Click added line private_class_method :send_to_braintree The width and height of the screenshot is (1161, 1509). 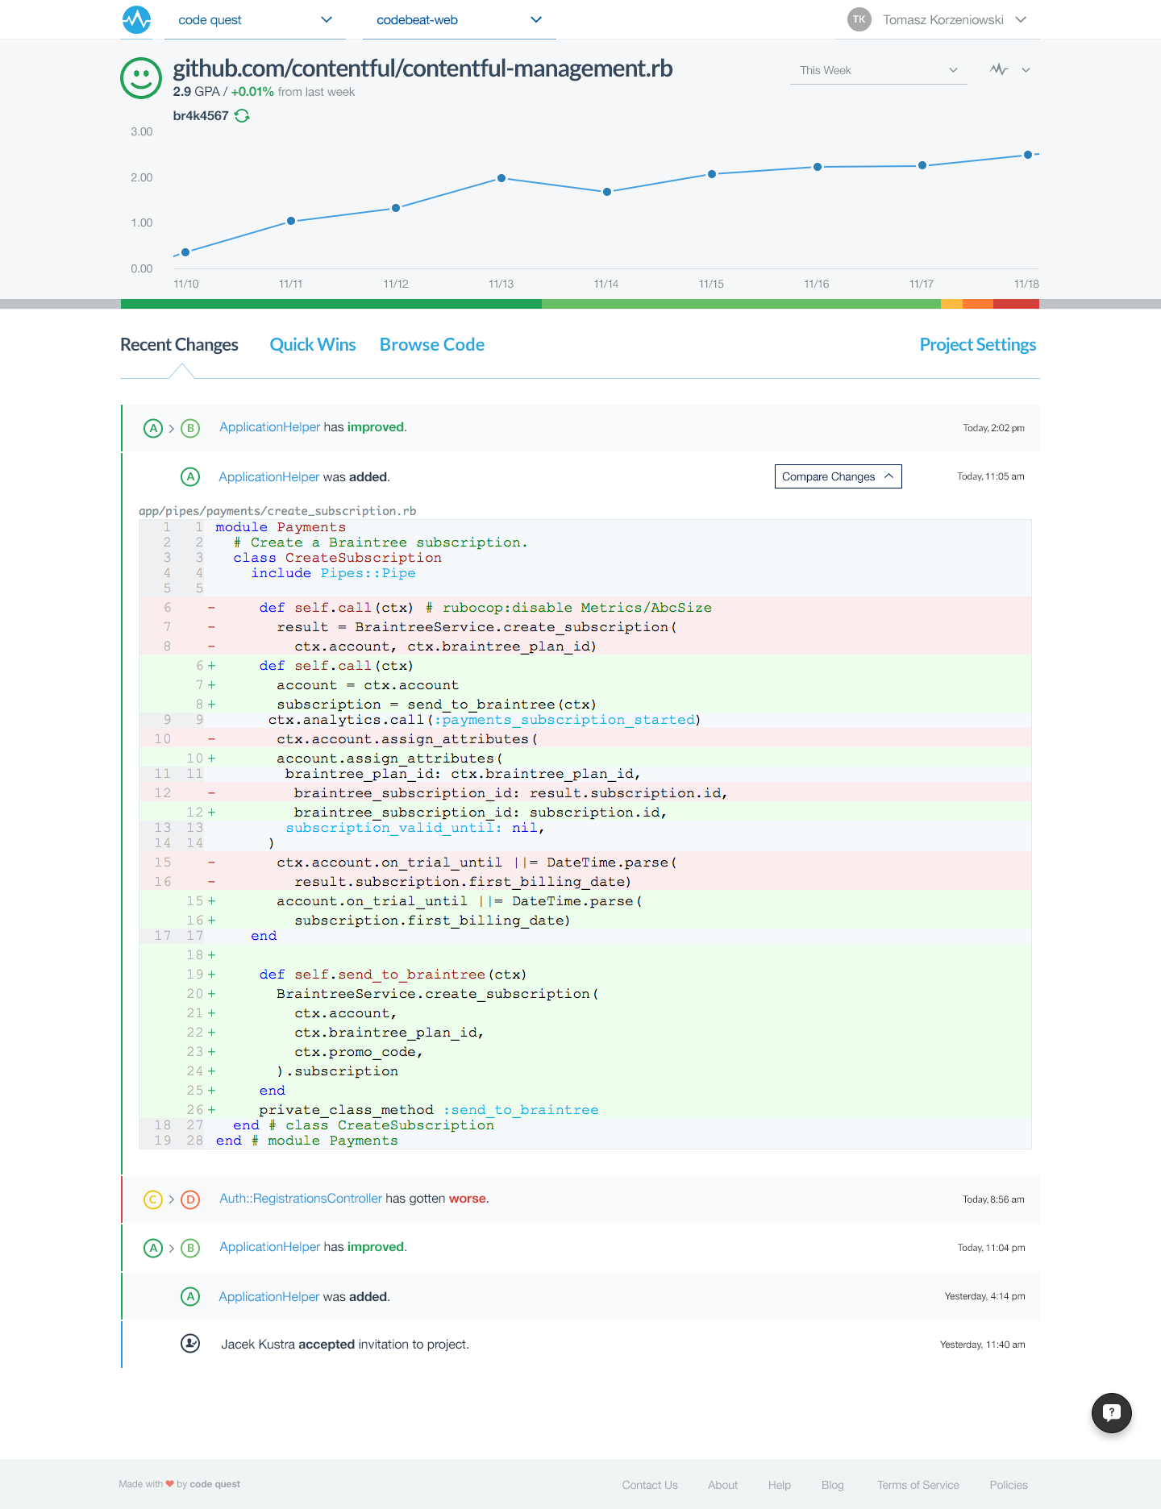(585, 1110)
